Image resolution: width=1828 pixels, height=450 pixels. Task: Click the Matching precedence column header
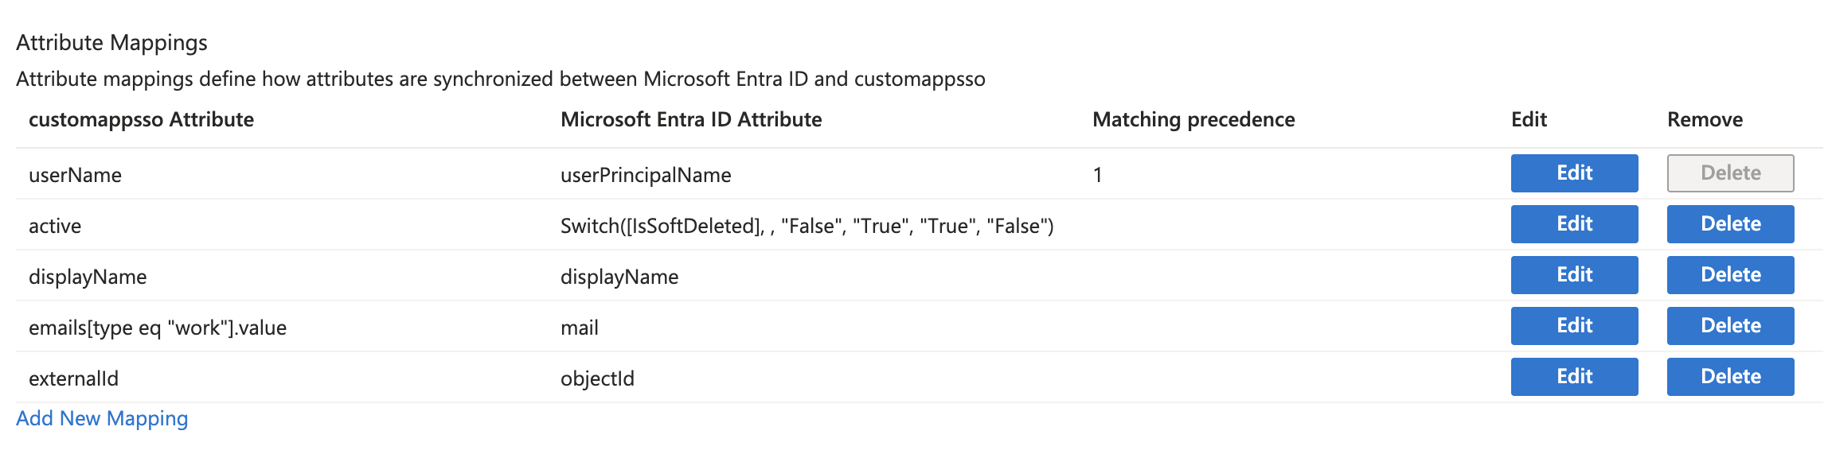[1193, 119]
